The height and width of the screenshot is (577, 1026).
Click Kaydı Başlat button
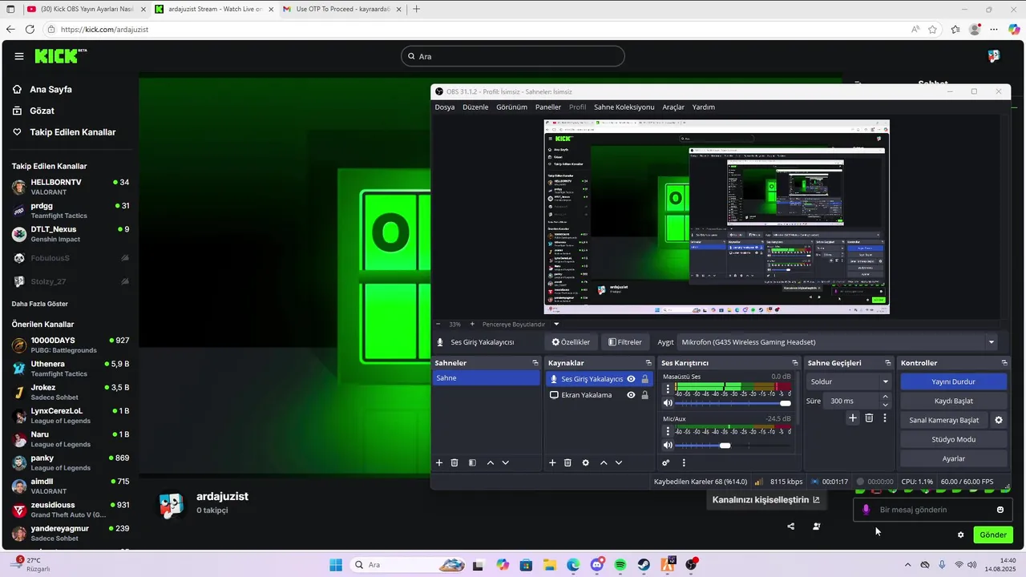pos(953,401)
